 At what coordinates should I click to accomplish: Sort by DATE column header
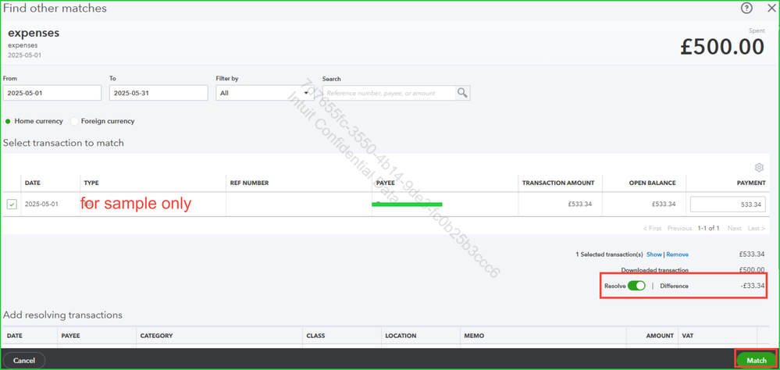(33, 183)
